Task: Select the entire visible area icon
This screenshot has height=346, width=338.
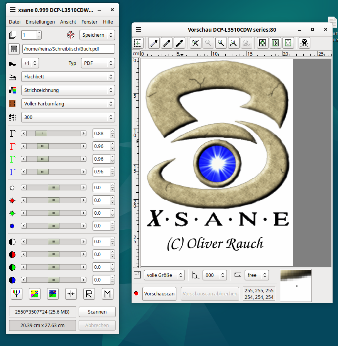Action: (x=288, y=43)
